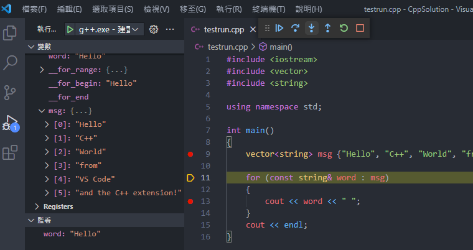Open launch.json via gear icon
Viewport: 473px width, 250px height.
(x=154, y=29)
